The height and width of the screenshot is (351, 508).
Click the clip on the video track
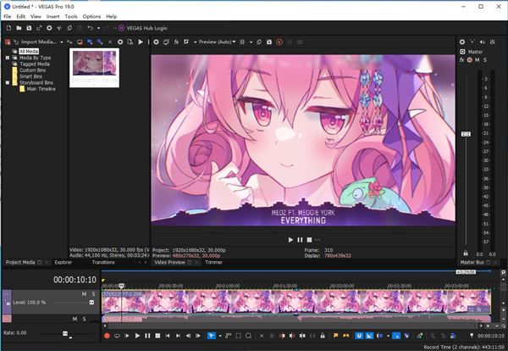point(296,302)
